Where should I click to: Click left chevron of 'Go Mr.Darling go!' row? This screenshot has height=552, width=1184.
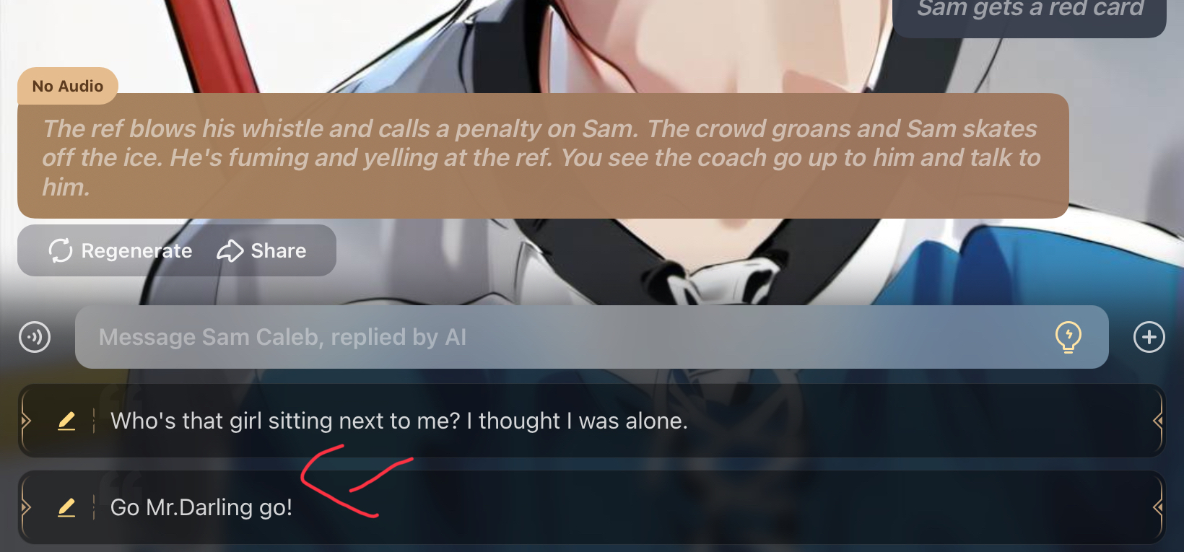click(26, 507)
